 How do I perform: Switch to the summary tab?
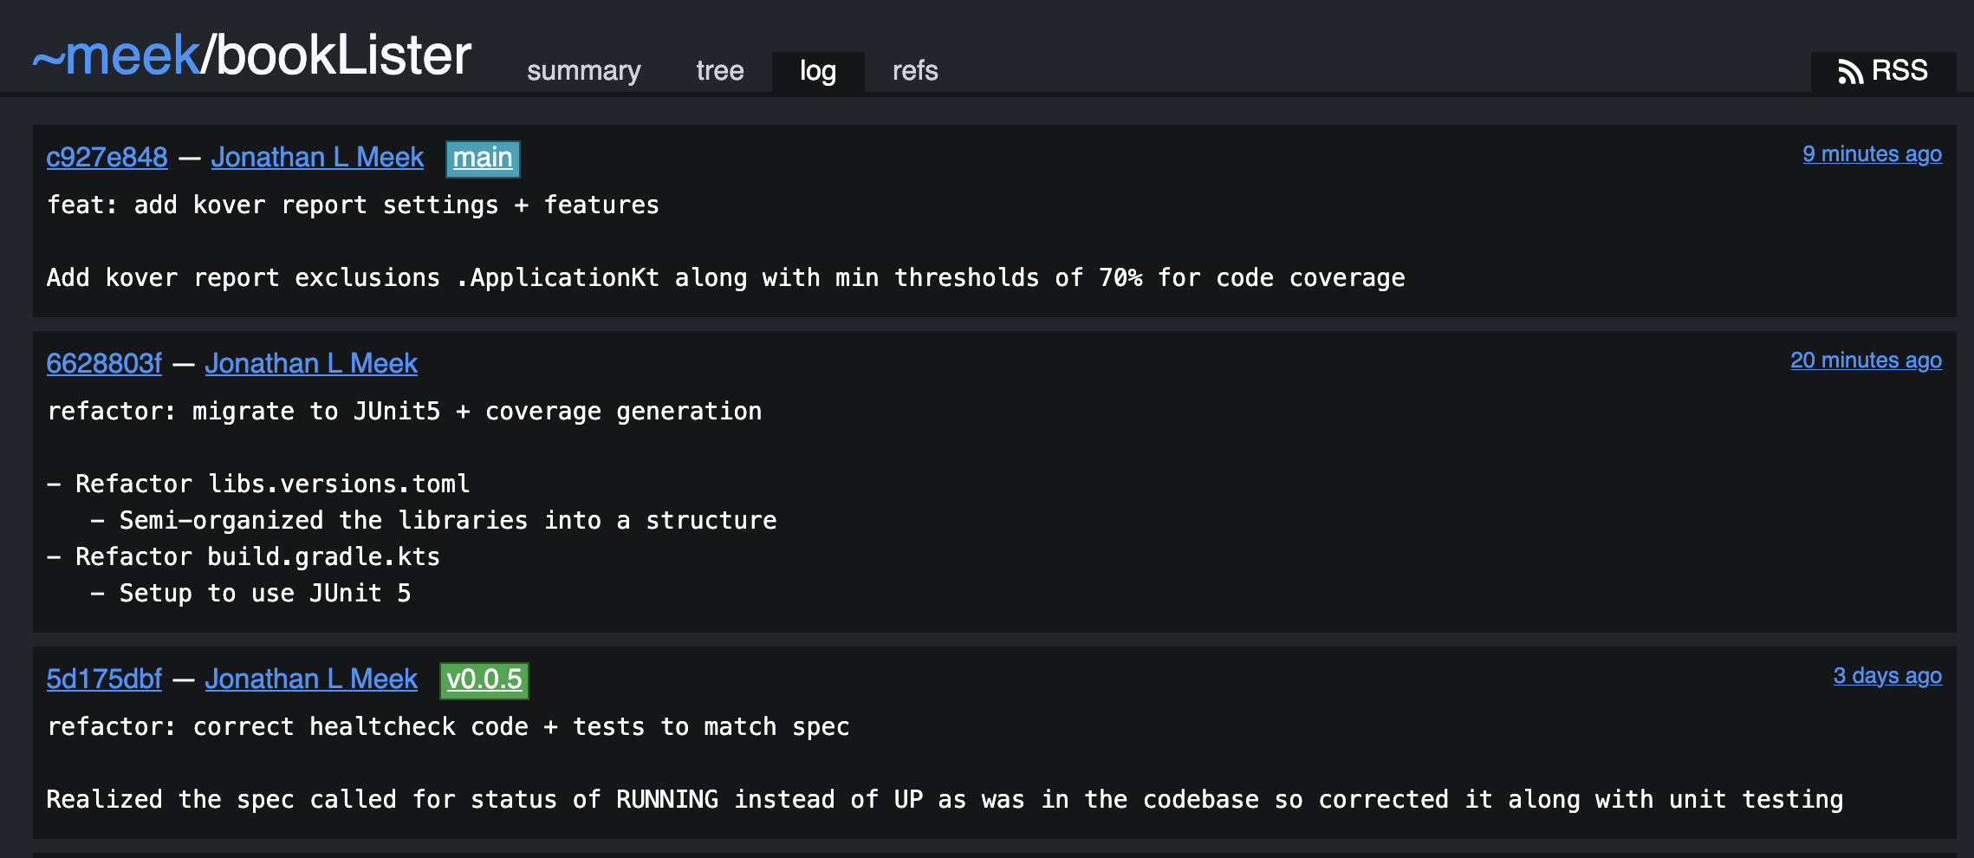[583, 71]
